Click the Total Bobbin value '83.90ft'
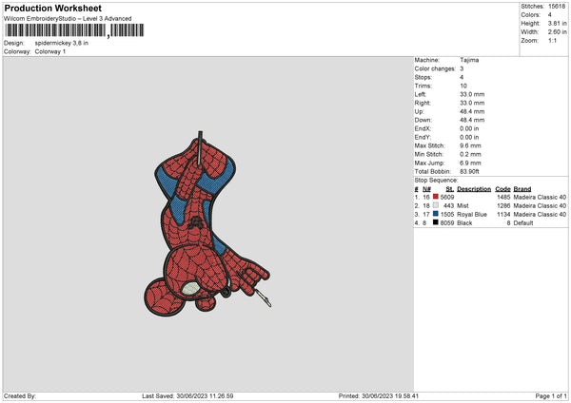The width and height of the screenshot is (571, 403). [469, 171]
